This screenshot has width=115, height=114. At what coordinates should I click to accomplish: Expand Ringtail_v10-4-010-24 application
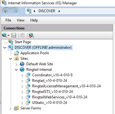(x=22, y=81)
